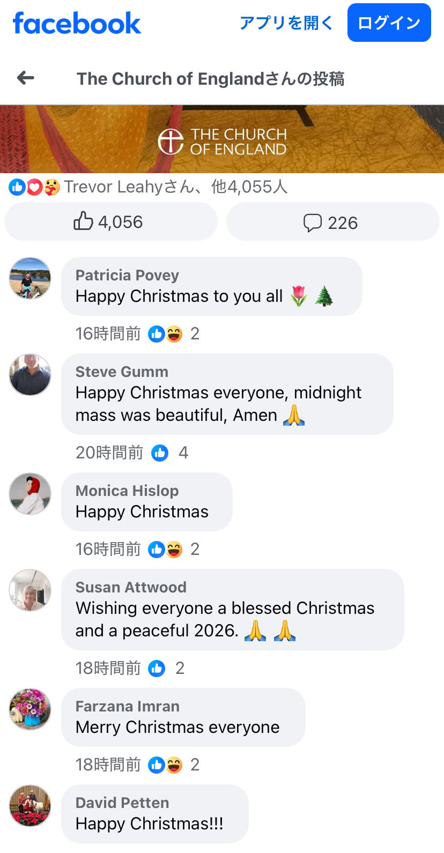This screenshot has height=853, width=444.
Task: Open Farzana Imran's flower avatar
Action: 30,709
